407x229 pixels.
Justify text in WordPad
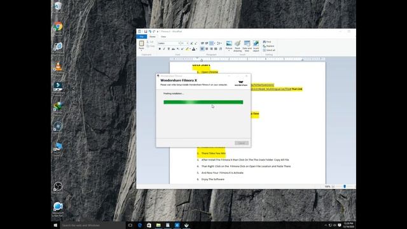[216, 49]
